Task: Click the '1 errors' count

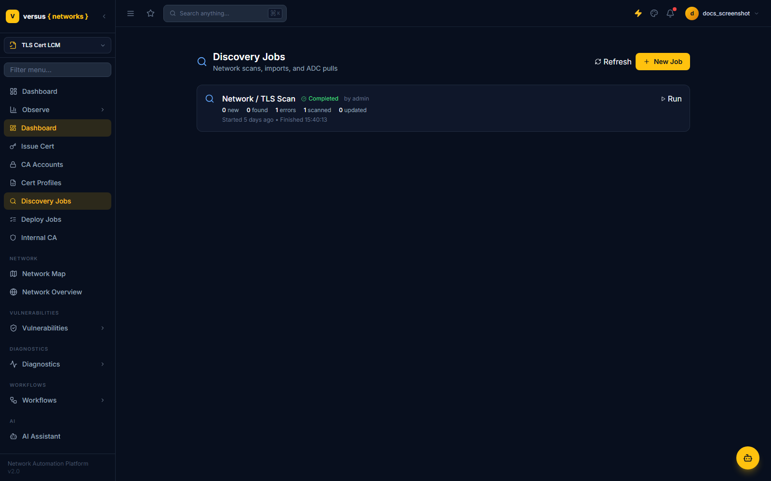Action: 286,110
